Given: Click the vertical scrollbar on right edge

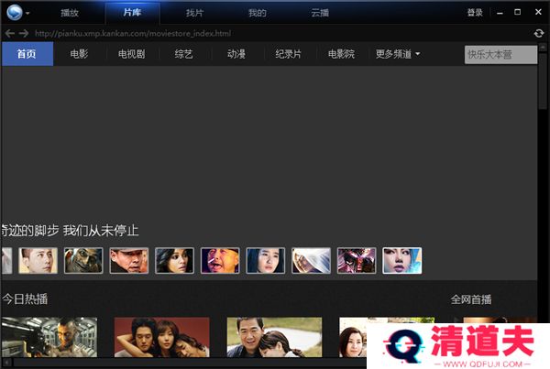Looking at the screenshot, I should [x=544, y=82].
